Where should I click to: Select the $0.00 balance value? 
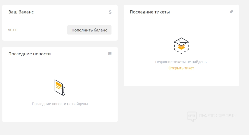click(x=13, y=30)
